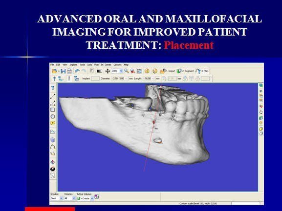Toggle the 3D cube view in sidebar
This screenshot has height=211, width=282.
pyautogui.click(x=53, y=140)
